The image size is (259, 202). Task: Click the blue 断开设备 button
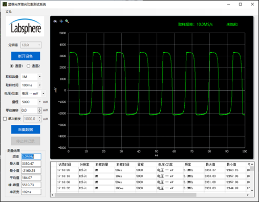point(26,56)
